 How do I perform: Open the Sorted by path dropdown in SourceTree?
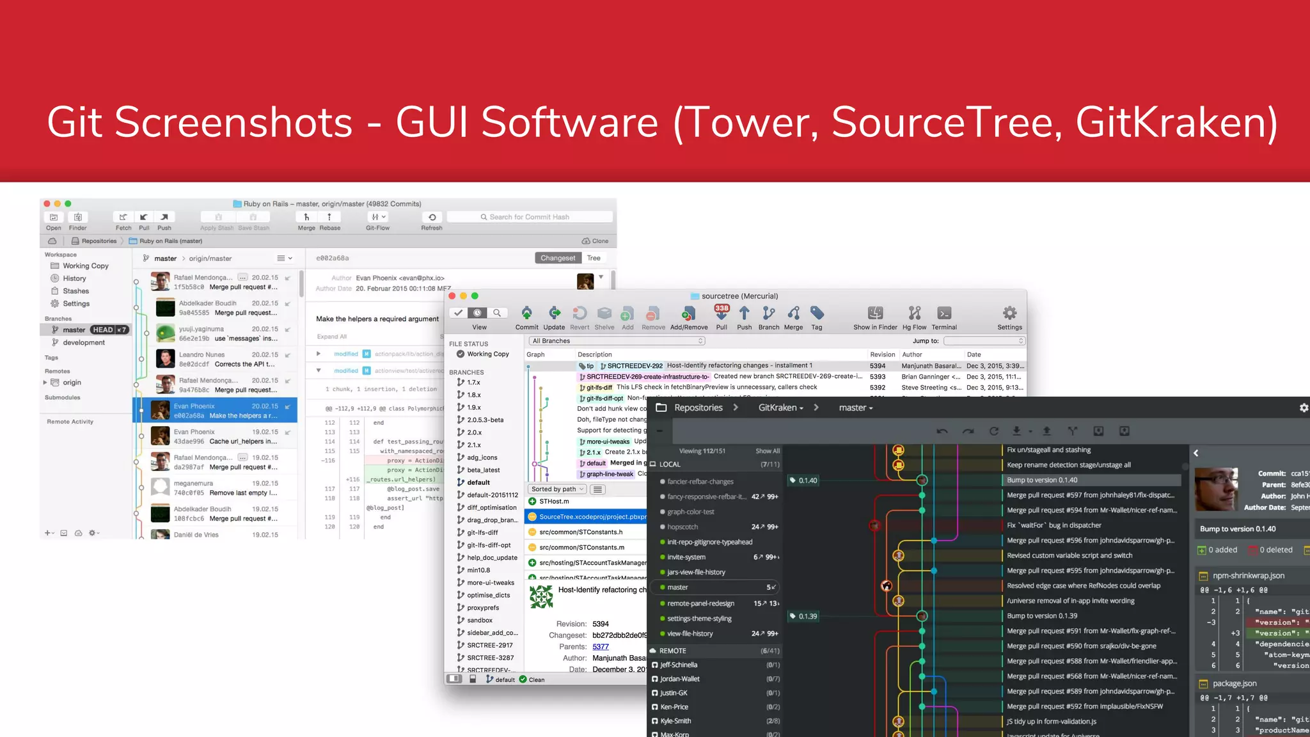point(557,489)
